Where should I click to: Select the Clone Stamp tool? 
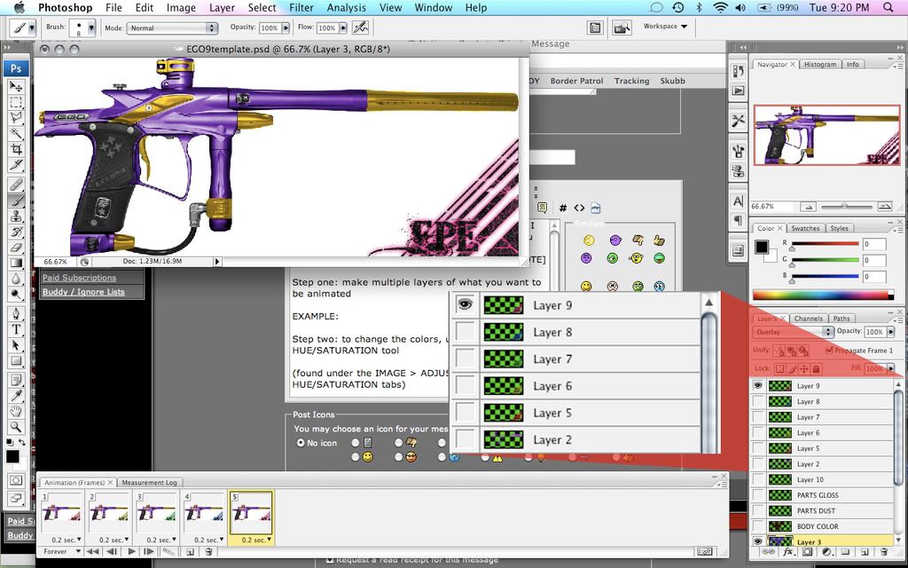(16, 217)
